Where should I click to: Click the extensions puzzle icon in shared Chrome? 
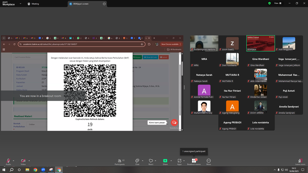pyautogui.click(x=149, y=44)
